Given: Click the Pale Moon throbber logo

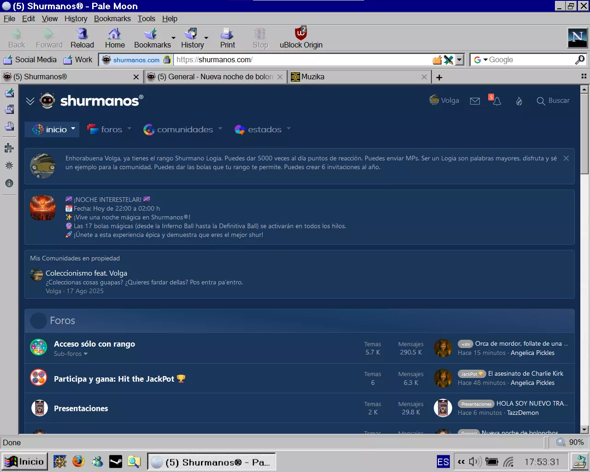Looking at the screenshot, I should pyautogui.click(x=577, y=38).
